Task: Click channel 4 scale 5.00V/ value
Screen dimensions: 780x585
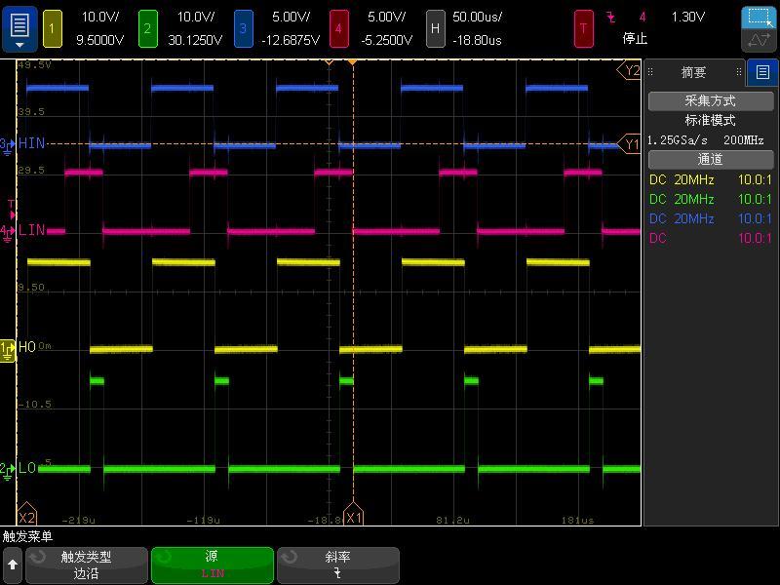Action: [386, 17]
